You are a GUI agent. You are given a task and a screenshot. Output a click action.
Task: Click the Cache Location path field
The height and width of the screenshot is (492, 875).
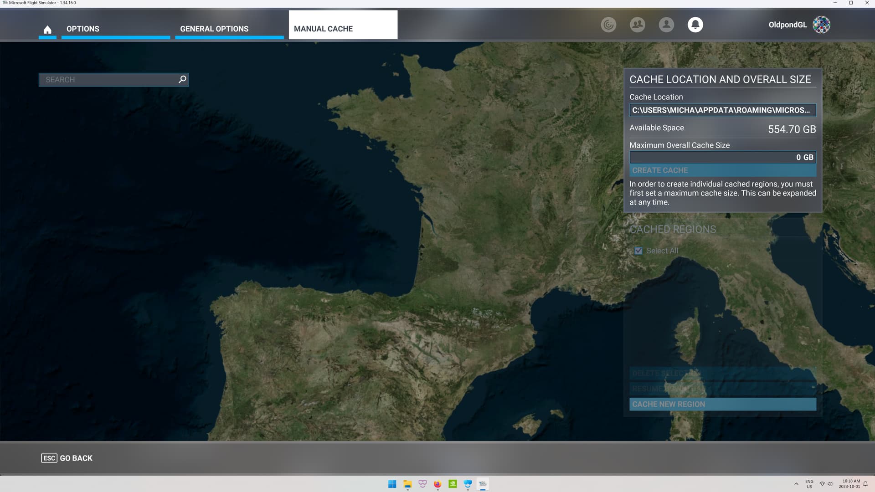723,110
